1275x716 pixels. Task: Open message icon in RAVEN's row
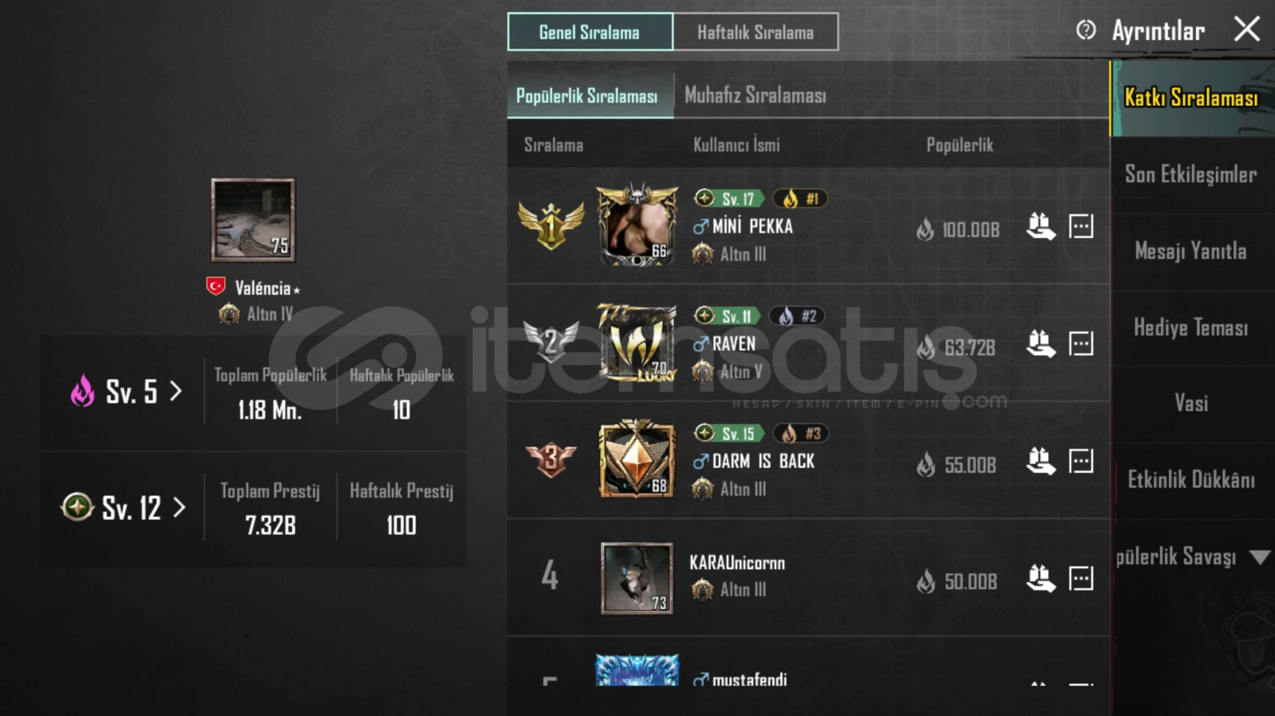[1081, 344]
